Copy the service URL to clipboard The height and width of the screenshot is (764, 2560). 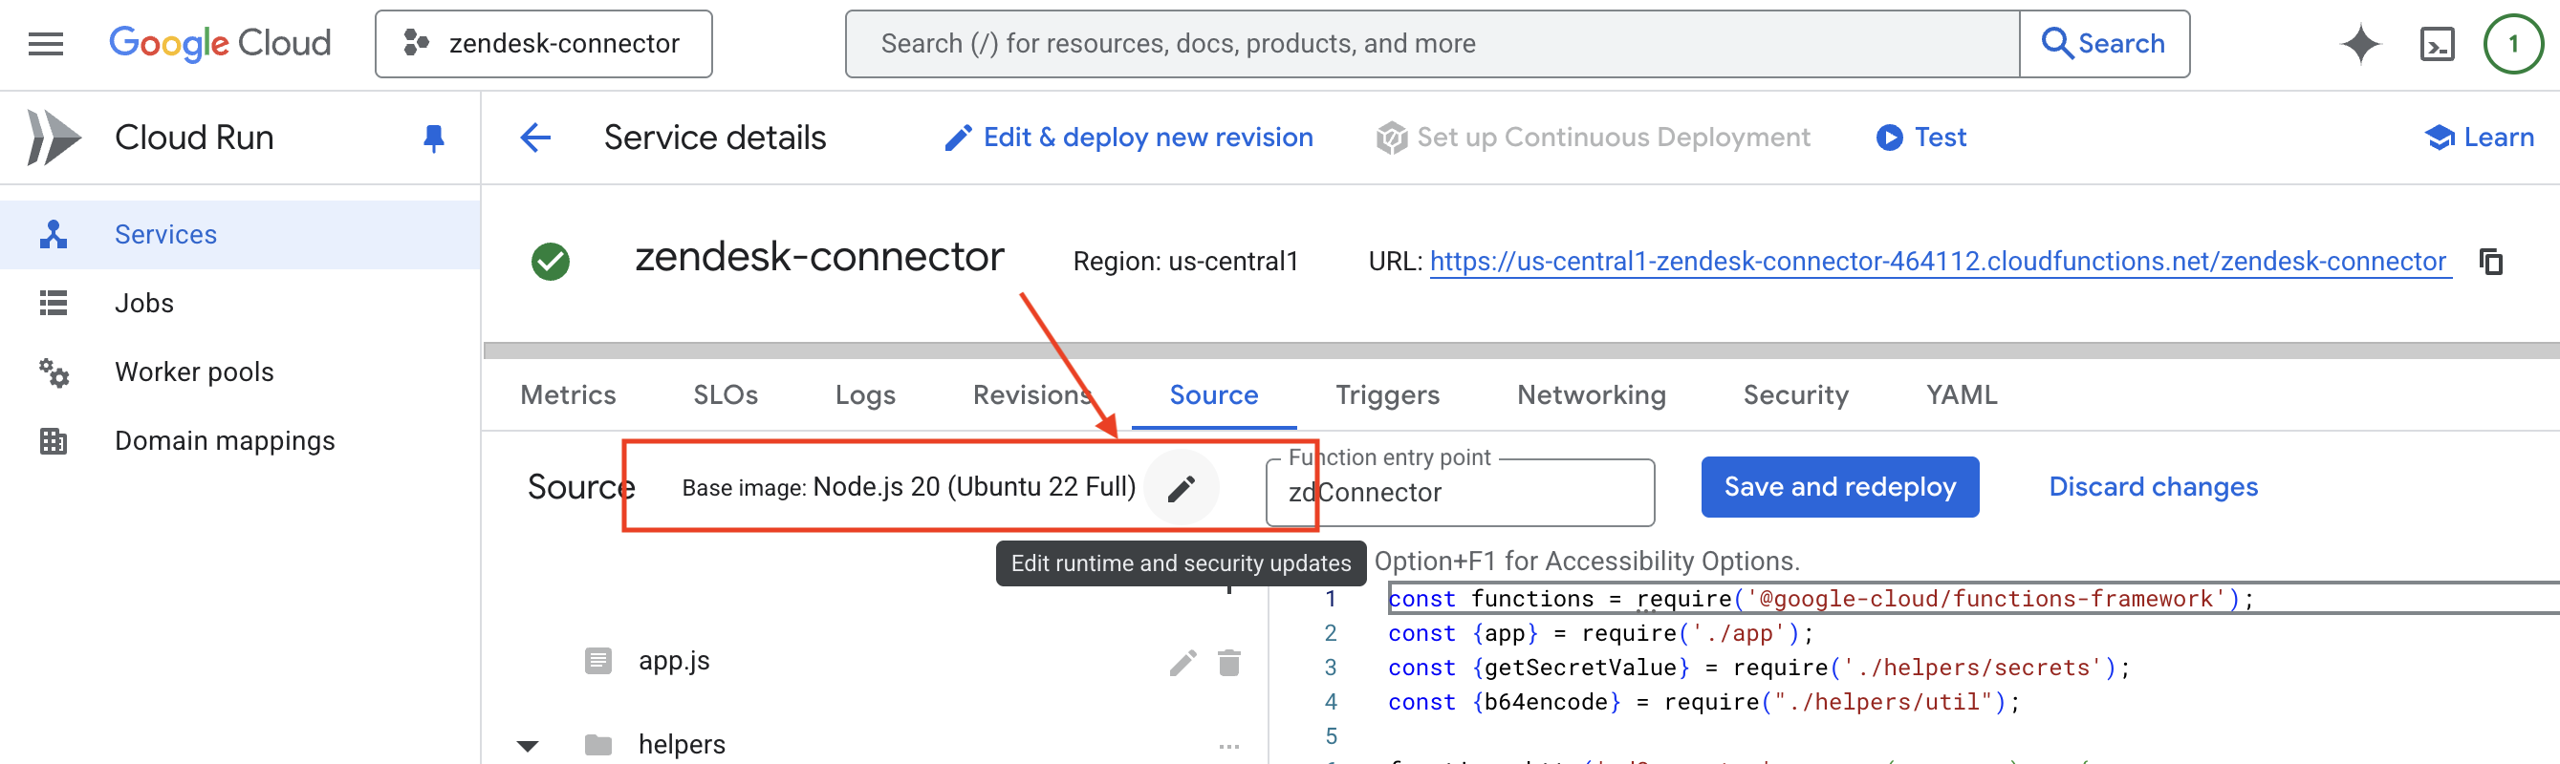2490,262
